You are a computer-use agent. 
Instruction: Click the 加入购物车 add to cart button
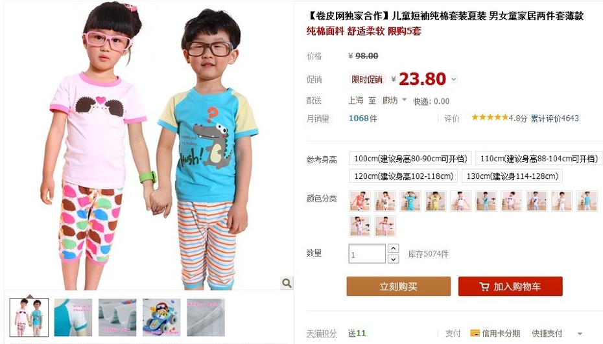(510, 286)
